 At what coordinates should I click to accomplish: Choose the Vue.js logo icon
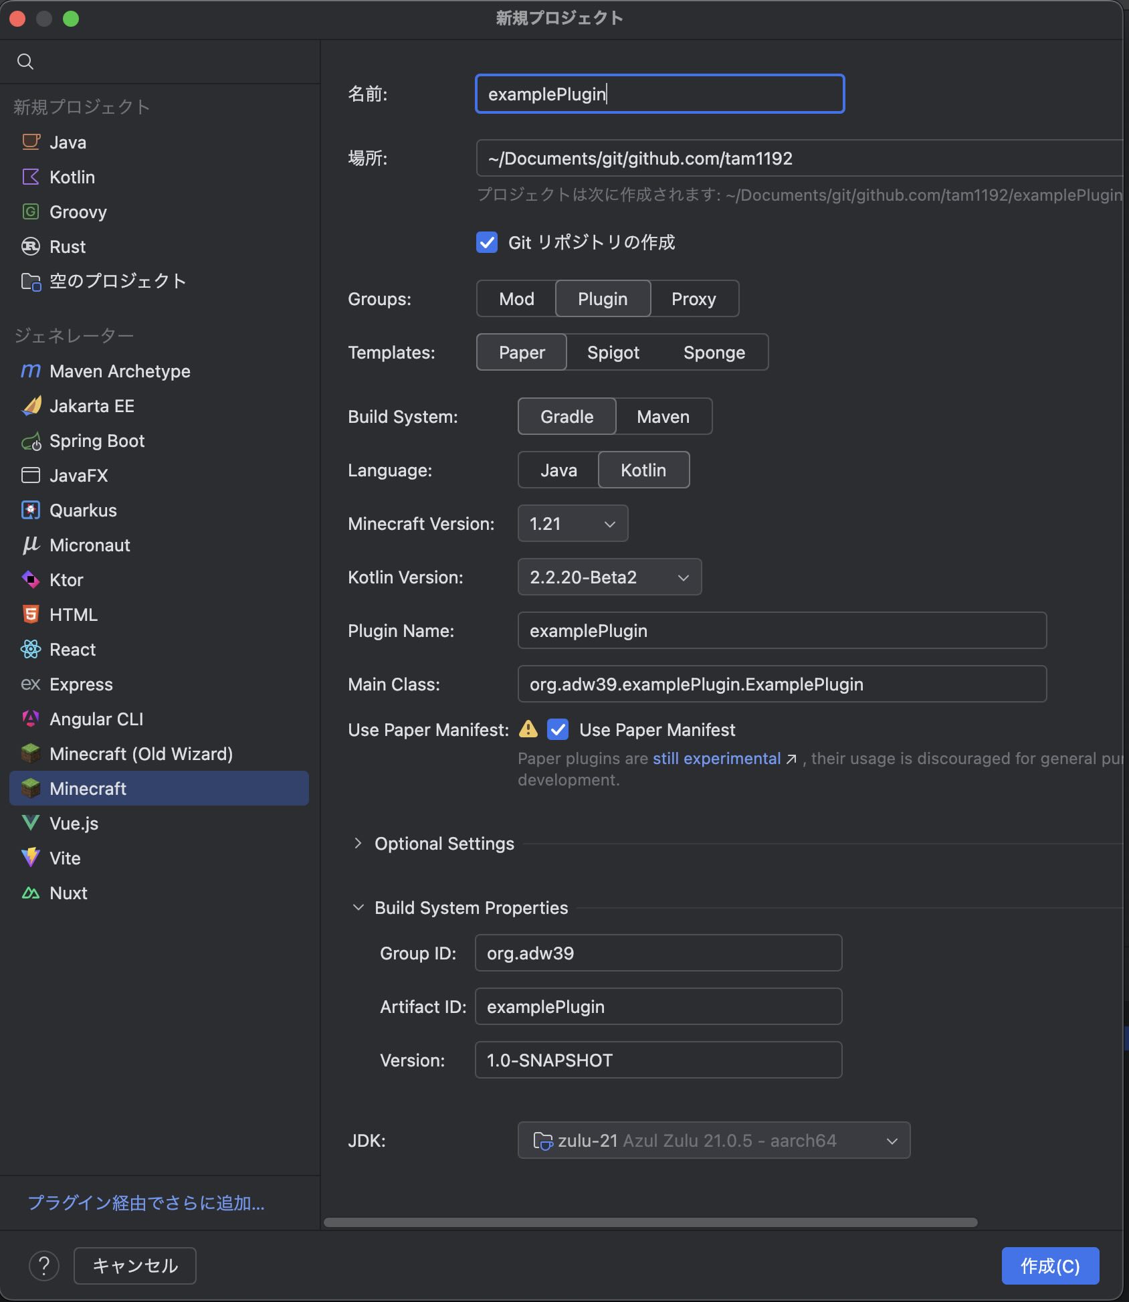point(31,823)
